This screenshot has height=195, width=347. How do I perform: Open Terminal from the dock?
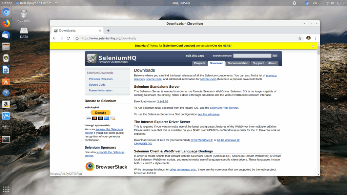pyautogui.click(x=6, y=139)
